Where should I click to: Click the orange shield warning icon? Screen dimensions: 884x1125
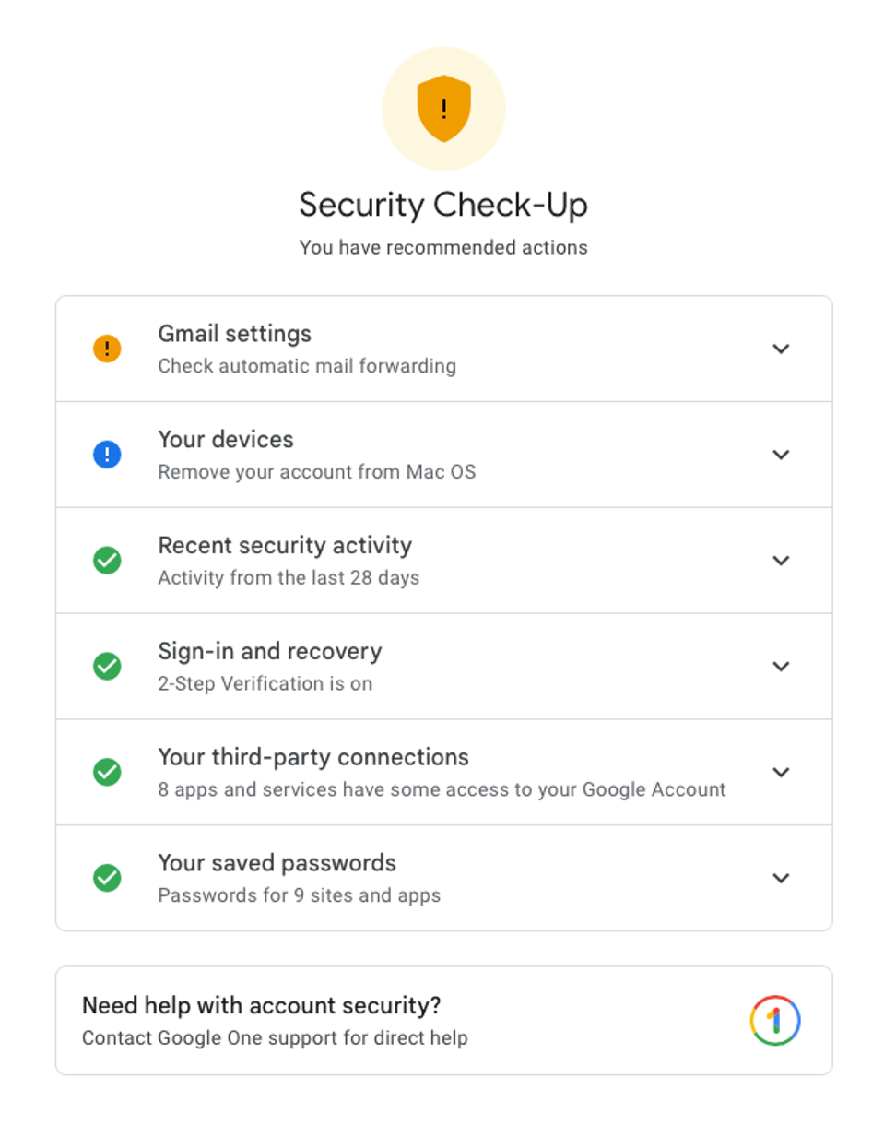(x=443, y=109)
